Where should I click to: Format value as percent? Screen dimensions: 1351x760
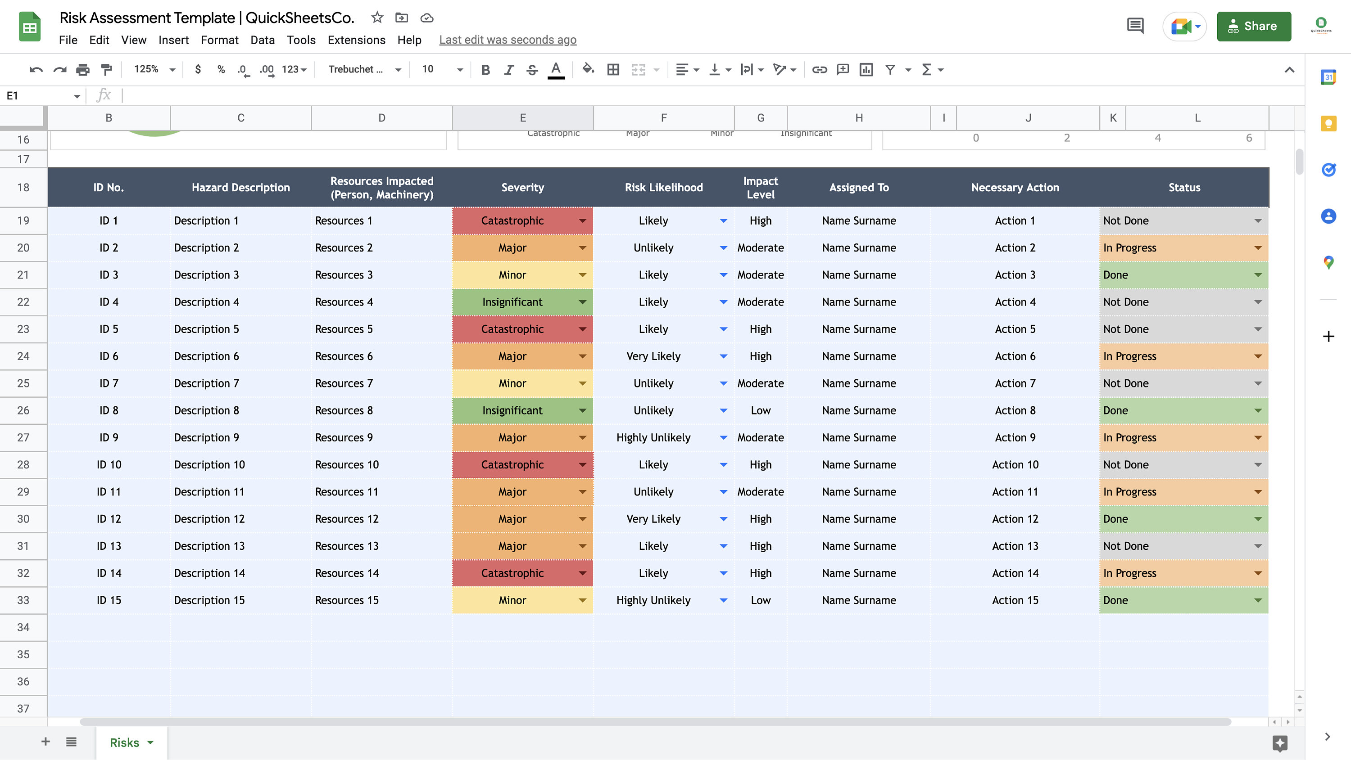[x=220, y=69]
